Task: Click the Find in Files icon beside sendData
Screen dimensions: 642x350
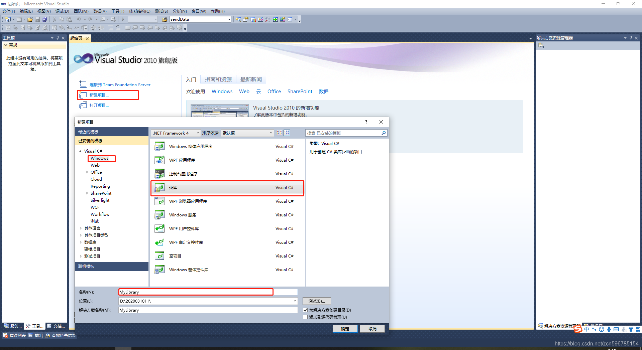Action: [x=165, y=19]
